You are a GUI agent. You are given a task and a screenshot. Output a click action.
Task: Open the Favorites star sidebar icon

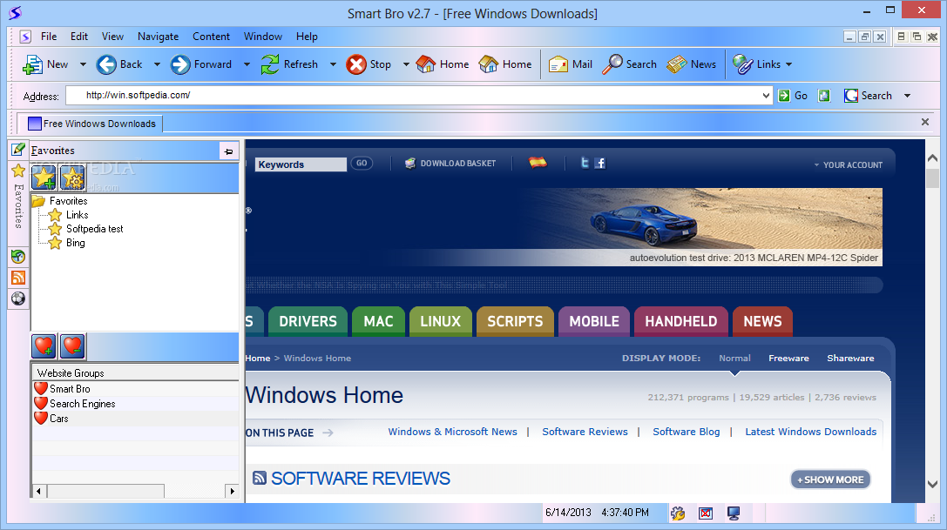[x=18, y=171]
